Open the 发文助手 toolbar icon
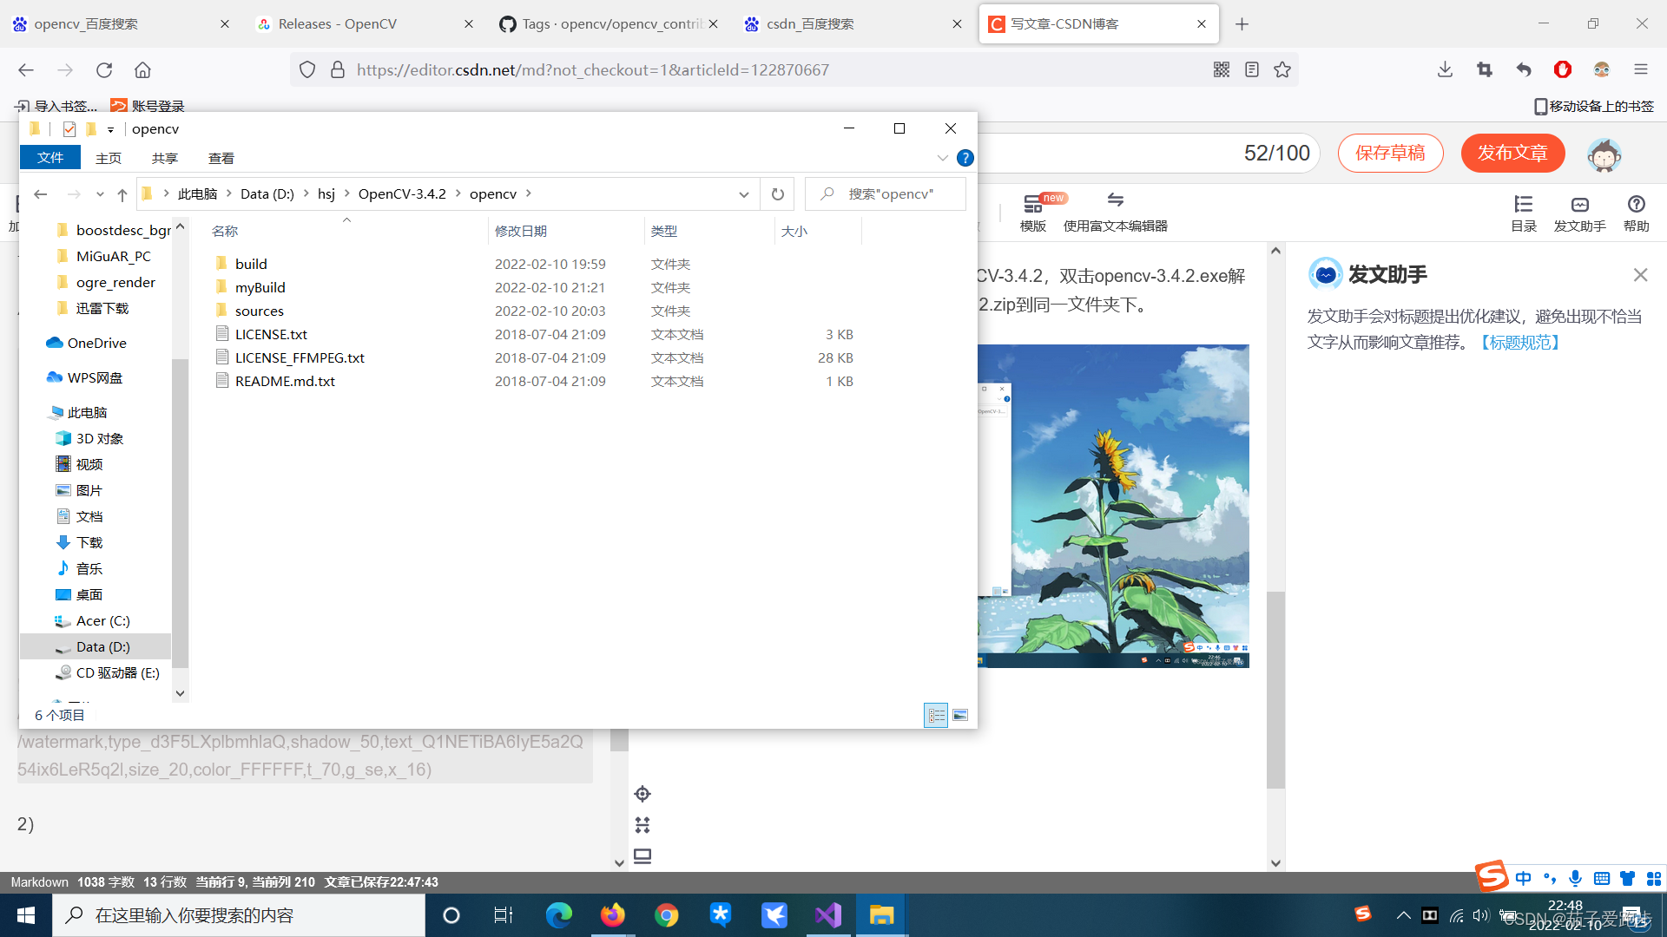This screenshot has height=937, width=1667. pyautogui.click(x=1579, y=213)
